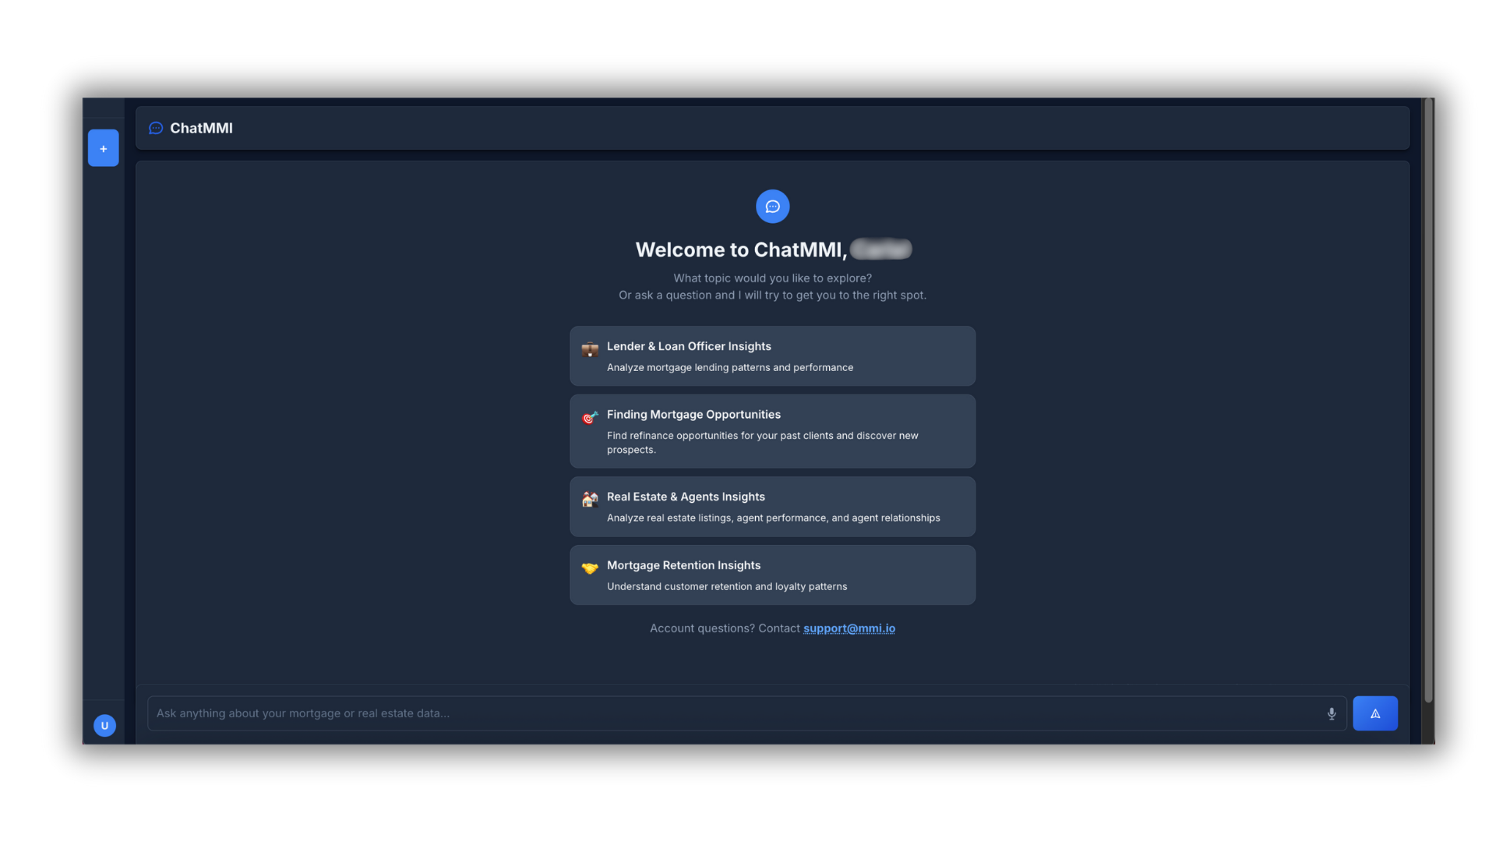
Task: Click the ChatMMI chat bubble header icon
Action: point(156,128)
